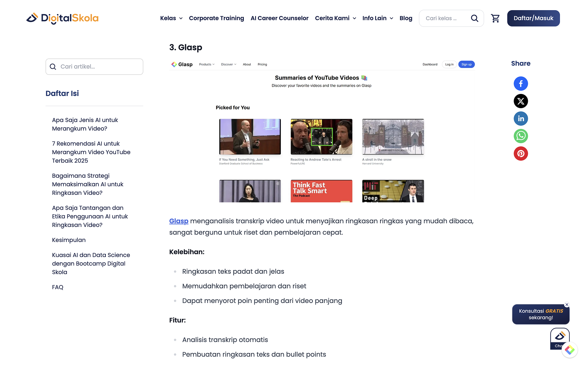Open the shopping cart icon
The height and width of the screenshot is (366, 586).
(495, 18)
